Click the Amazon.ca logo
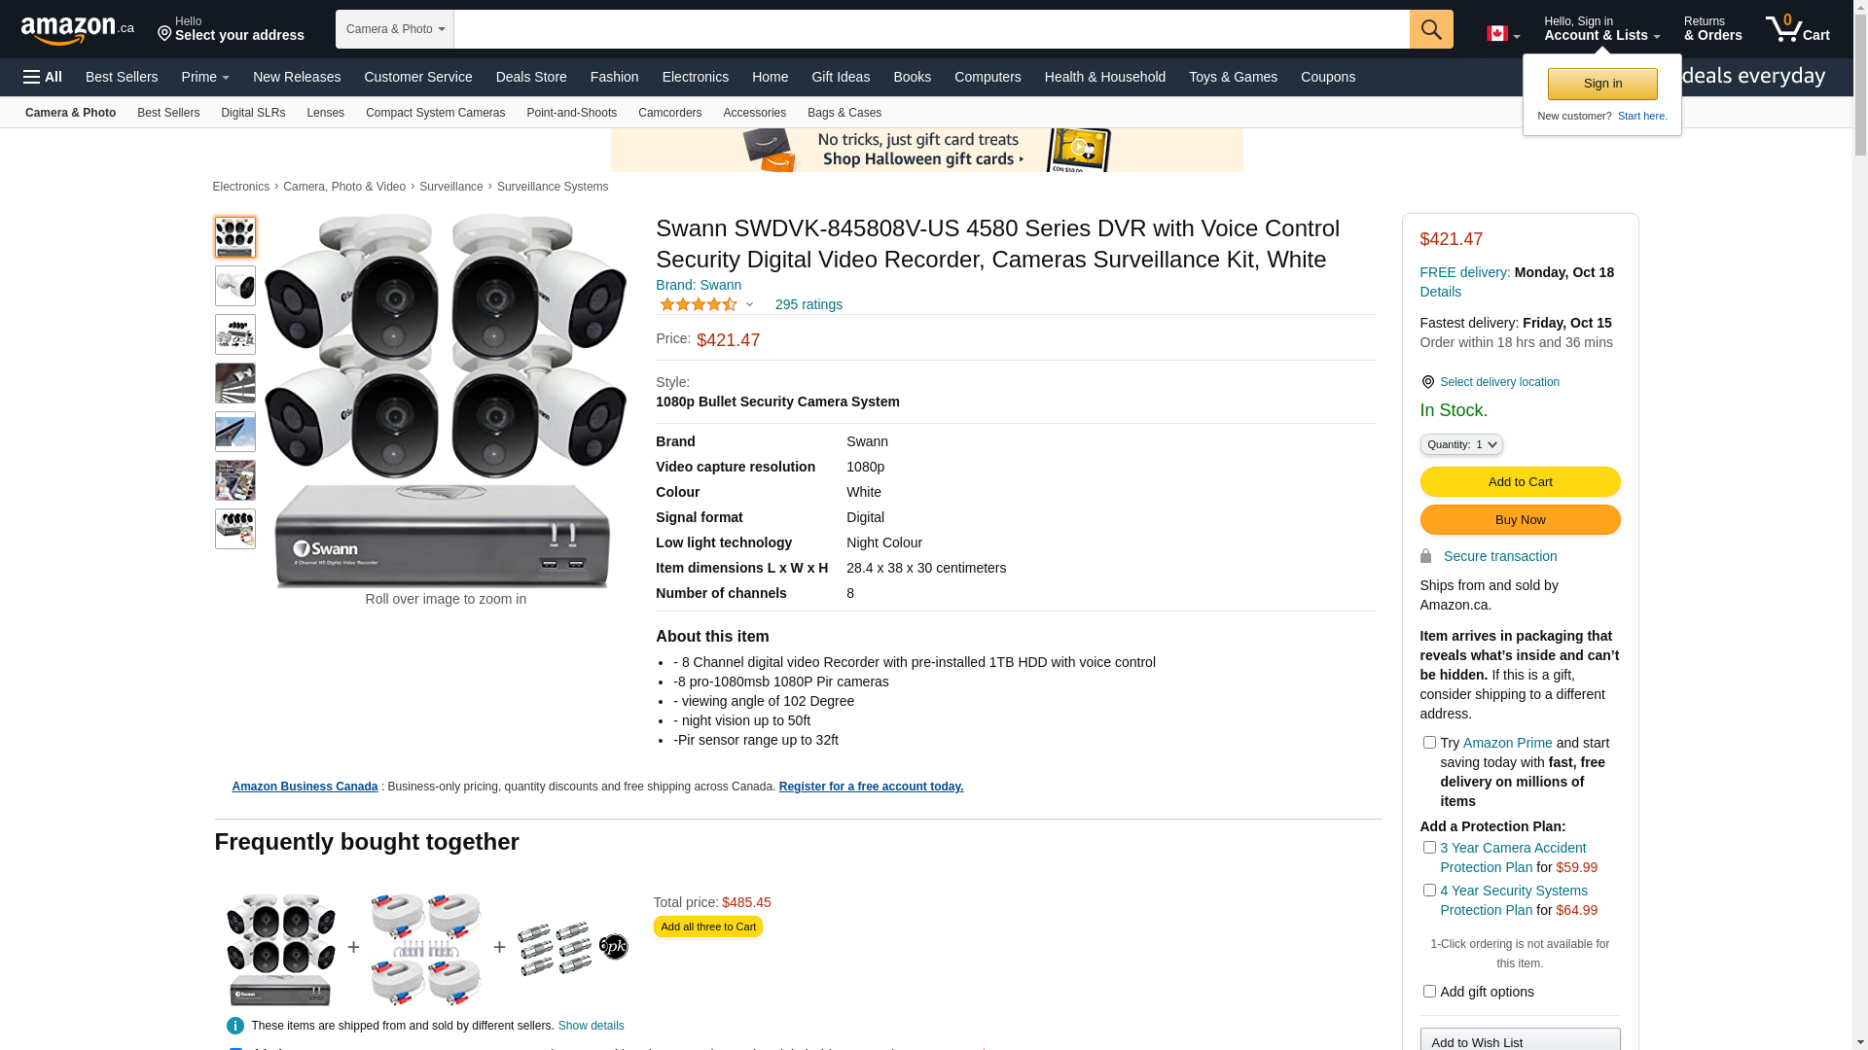 coord(78,29)
